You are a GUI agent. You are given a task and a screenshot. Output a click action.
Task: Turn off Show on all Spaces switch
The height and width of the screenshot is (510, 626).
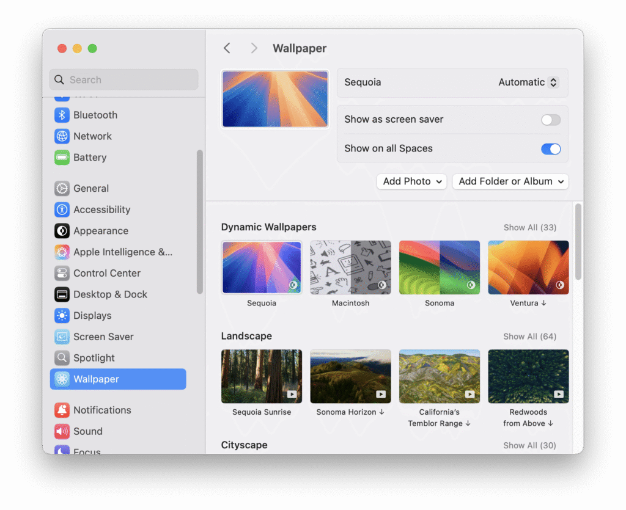pos(551,149)
